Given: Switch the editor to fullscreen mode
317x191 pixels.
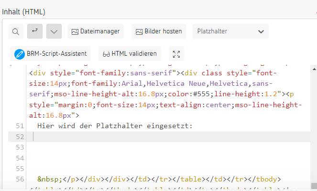Looking at the screenshot, I should tap(176, 54).
